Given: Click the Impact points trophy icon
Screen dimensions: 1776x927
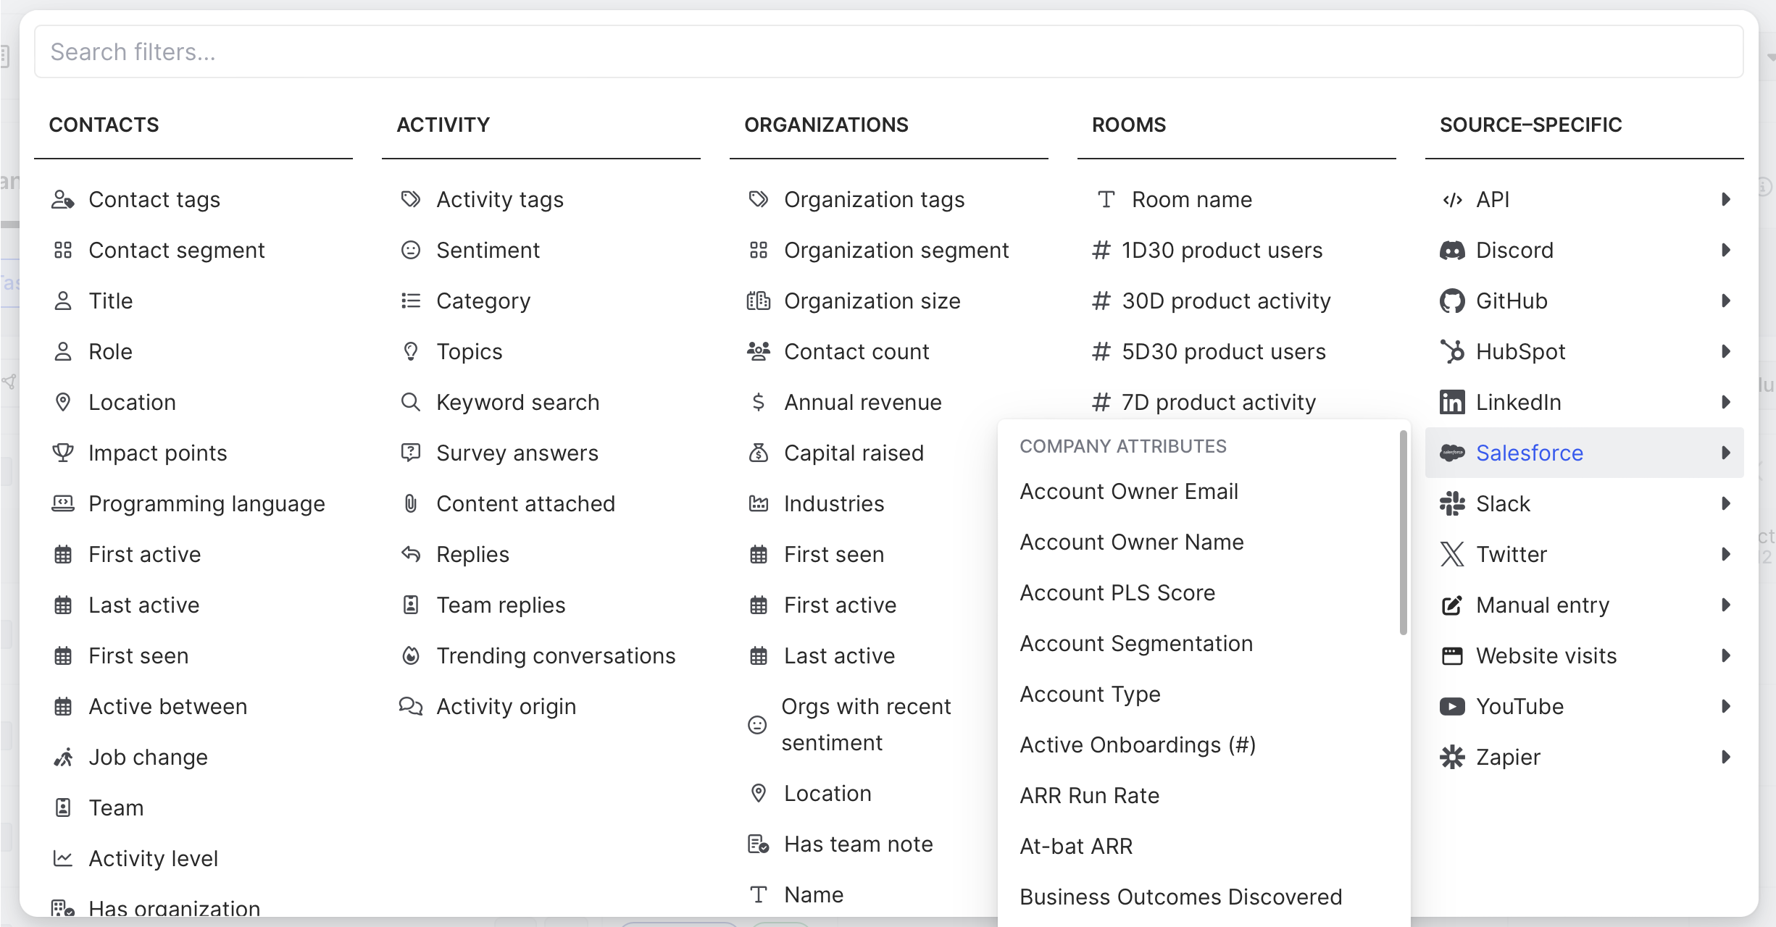Looking at the screenshot, I should 63,453.
